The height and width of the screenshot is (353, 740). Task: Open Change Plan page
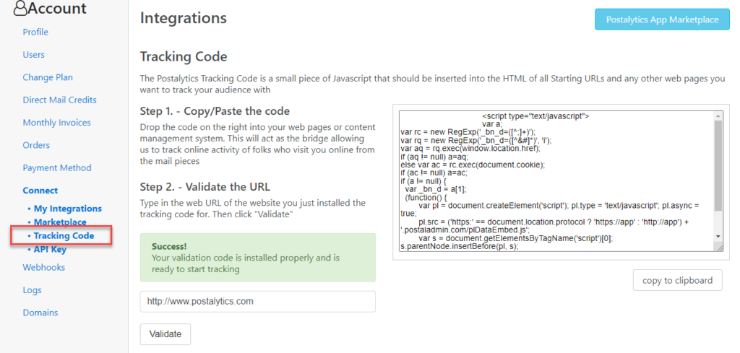[x=48, y=77]
